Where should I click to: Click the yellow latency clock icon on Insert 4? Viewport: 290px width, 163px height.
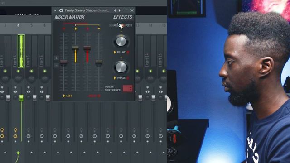coord(15,136)
